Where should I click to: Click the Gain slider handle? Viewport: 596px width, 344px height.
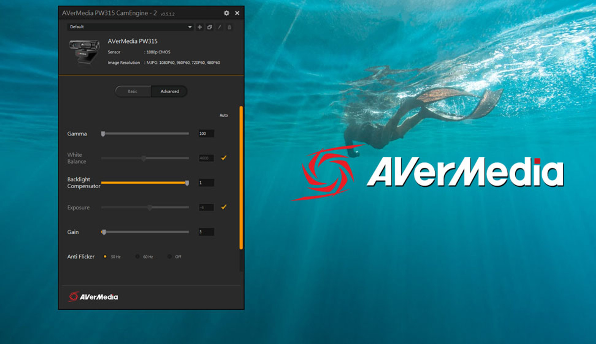[104, 232]
